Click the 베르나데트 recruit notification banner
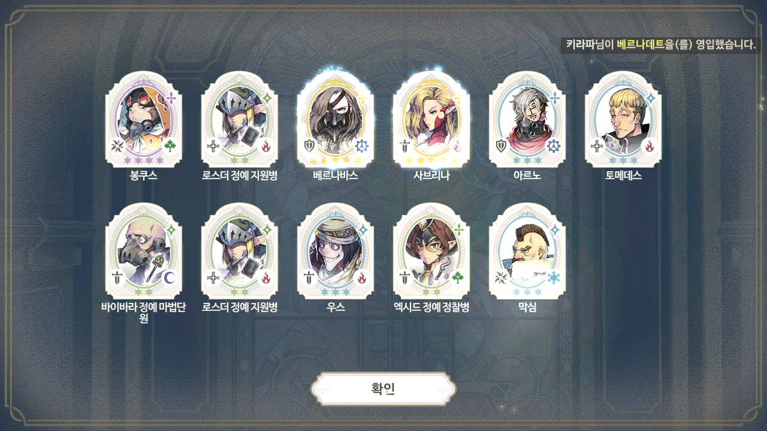The image size is (767, 431). 661,45
